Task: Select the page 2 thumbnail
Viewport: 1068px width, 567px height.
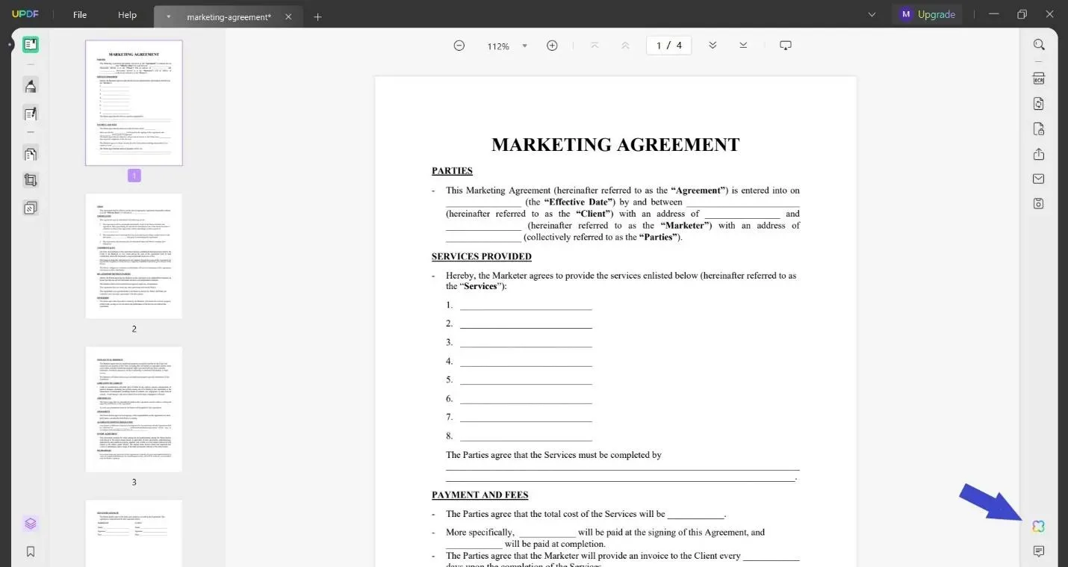Action: [x=134, y=256]
